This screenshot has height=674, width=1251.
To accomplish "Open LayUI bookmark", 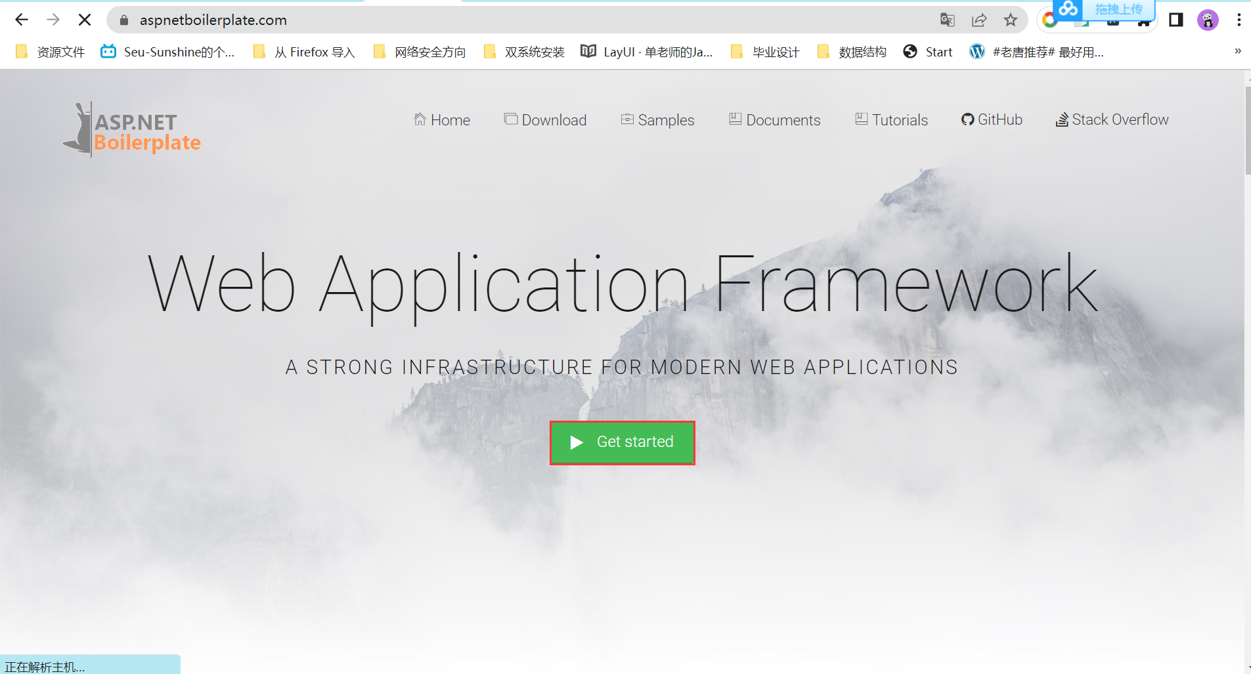I will (x=647, y=52).
